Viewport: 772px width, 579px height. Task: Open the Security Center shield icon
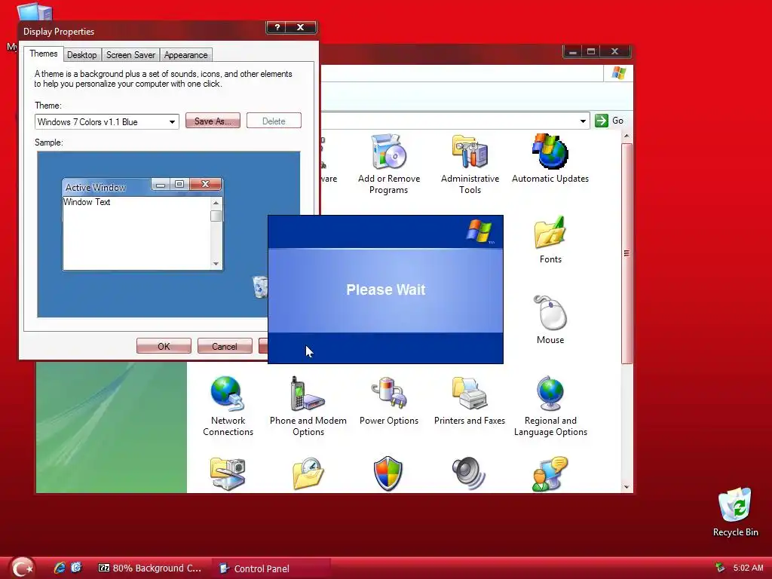[x=388, y=473]
